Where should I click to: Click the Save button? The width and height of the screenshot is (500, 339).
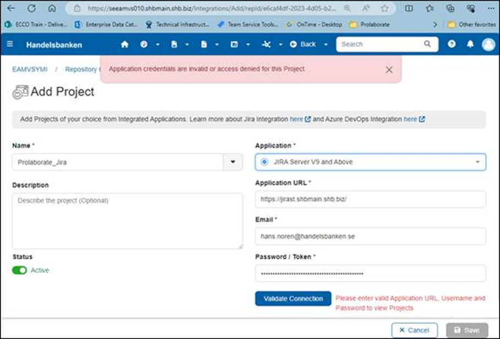(x=467, y=330)
